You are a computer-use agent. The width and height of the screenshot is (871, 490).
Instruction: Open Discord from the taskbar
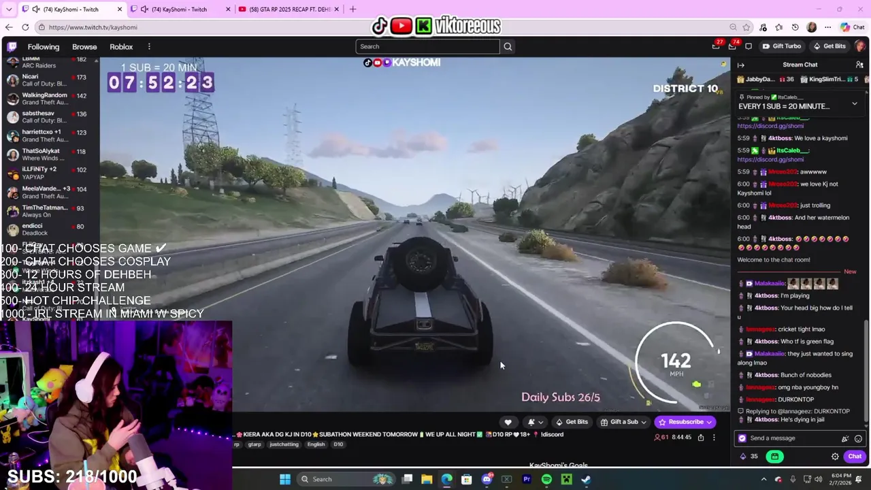pyautogui.click(x=487, y=479)
